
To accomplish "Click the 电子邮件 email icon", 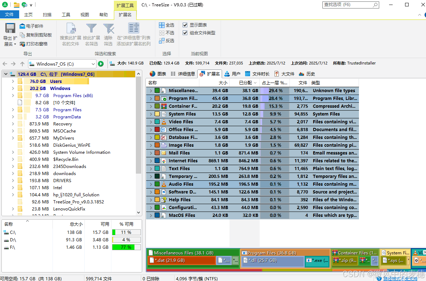I will pyautogui.click(x=22, y=26).
